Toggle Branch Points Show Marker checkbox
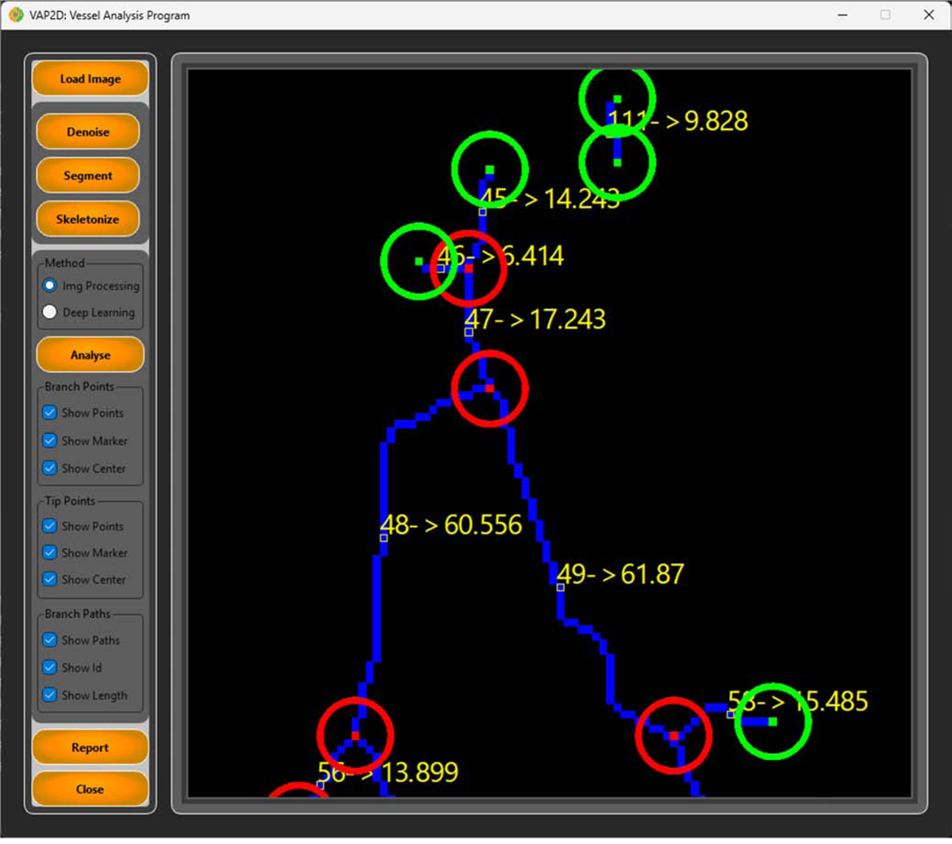952x844 pixels. click(x=50, y=440)
